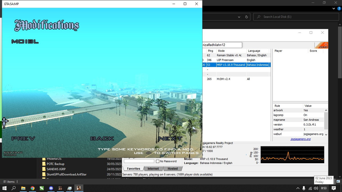Open the jogjagamers.org link
Image resolution: width=342 pixels, height=192 pixels.
coord(301,139)
